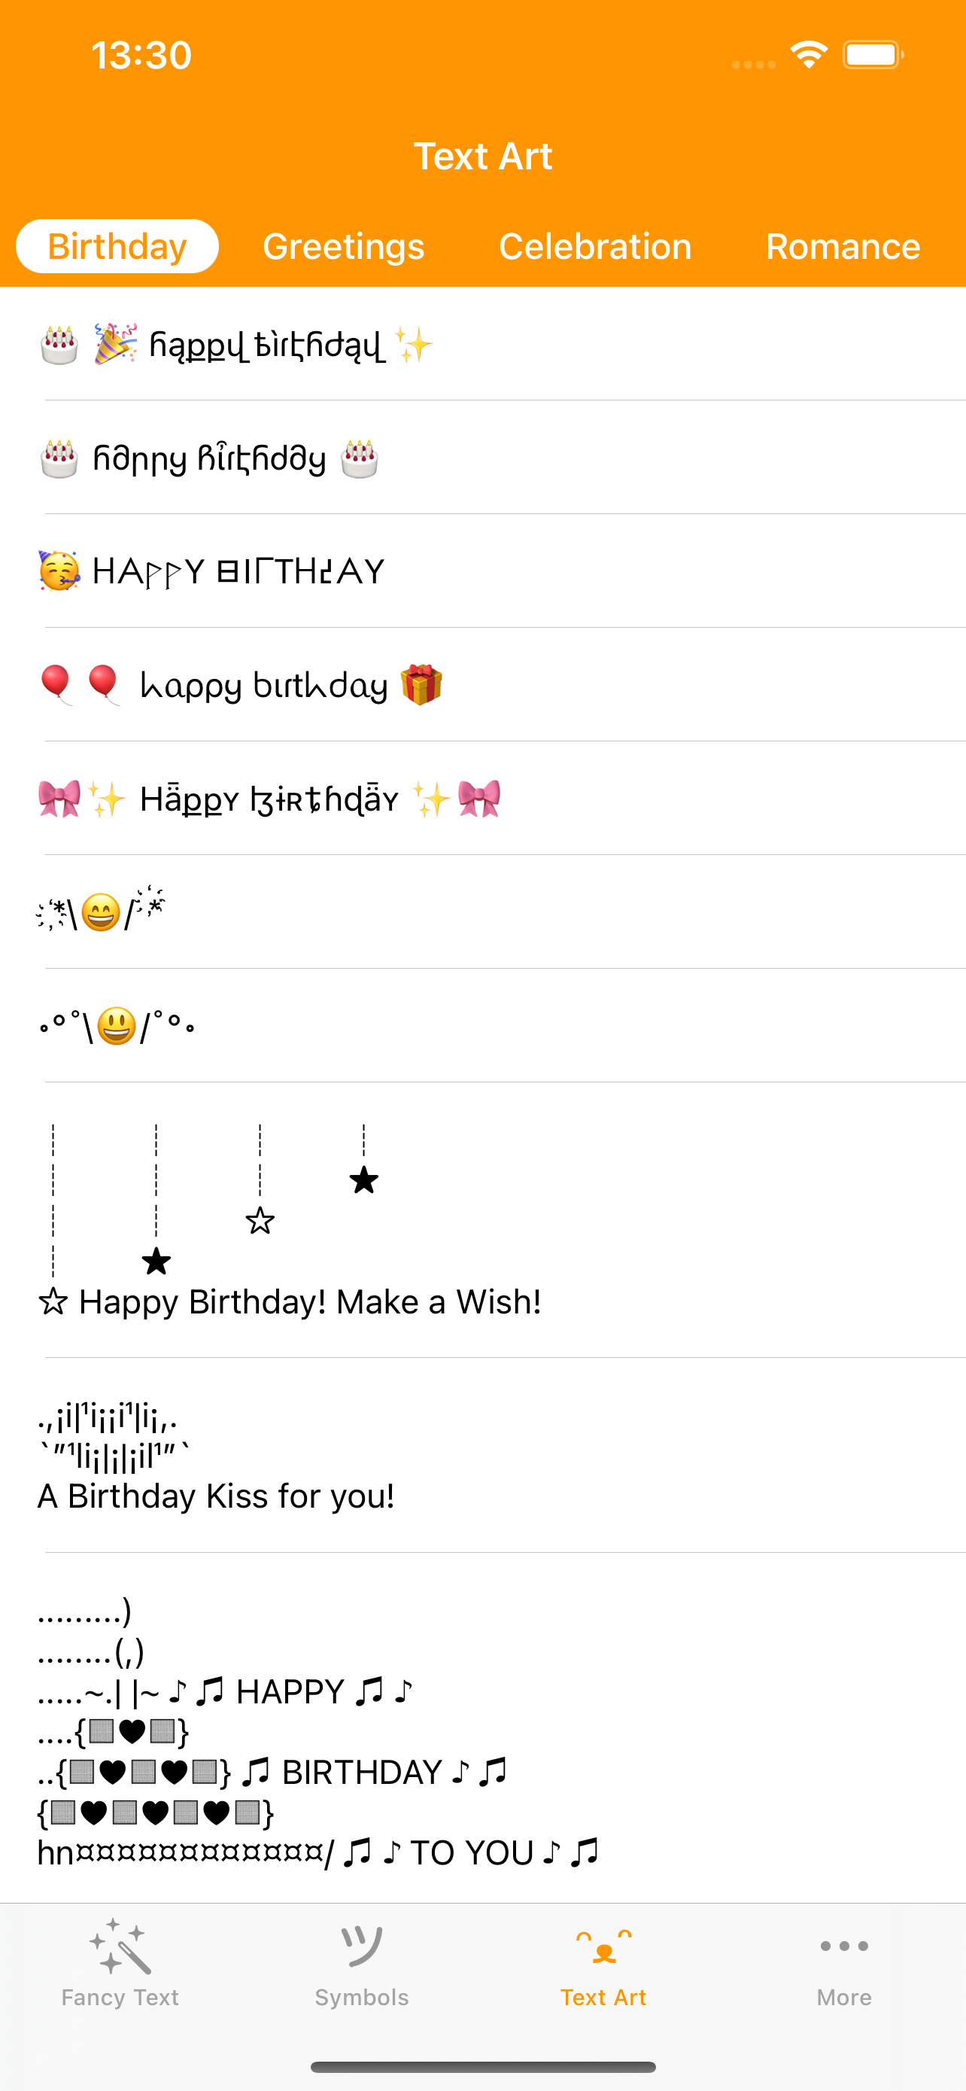This screenshot has width=966, height=2091.
Task: Switch to the Celebration category tab
Action: [x=594, y=246]
